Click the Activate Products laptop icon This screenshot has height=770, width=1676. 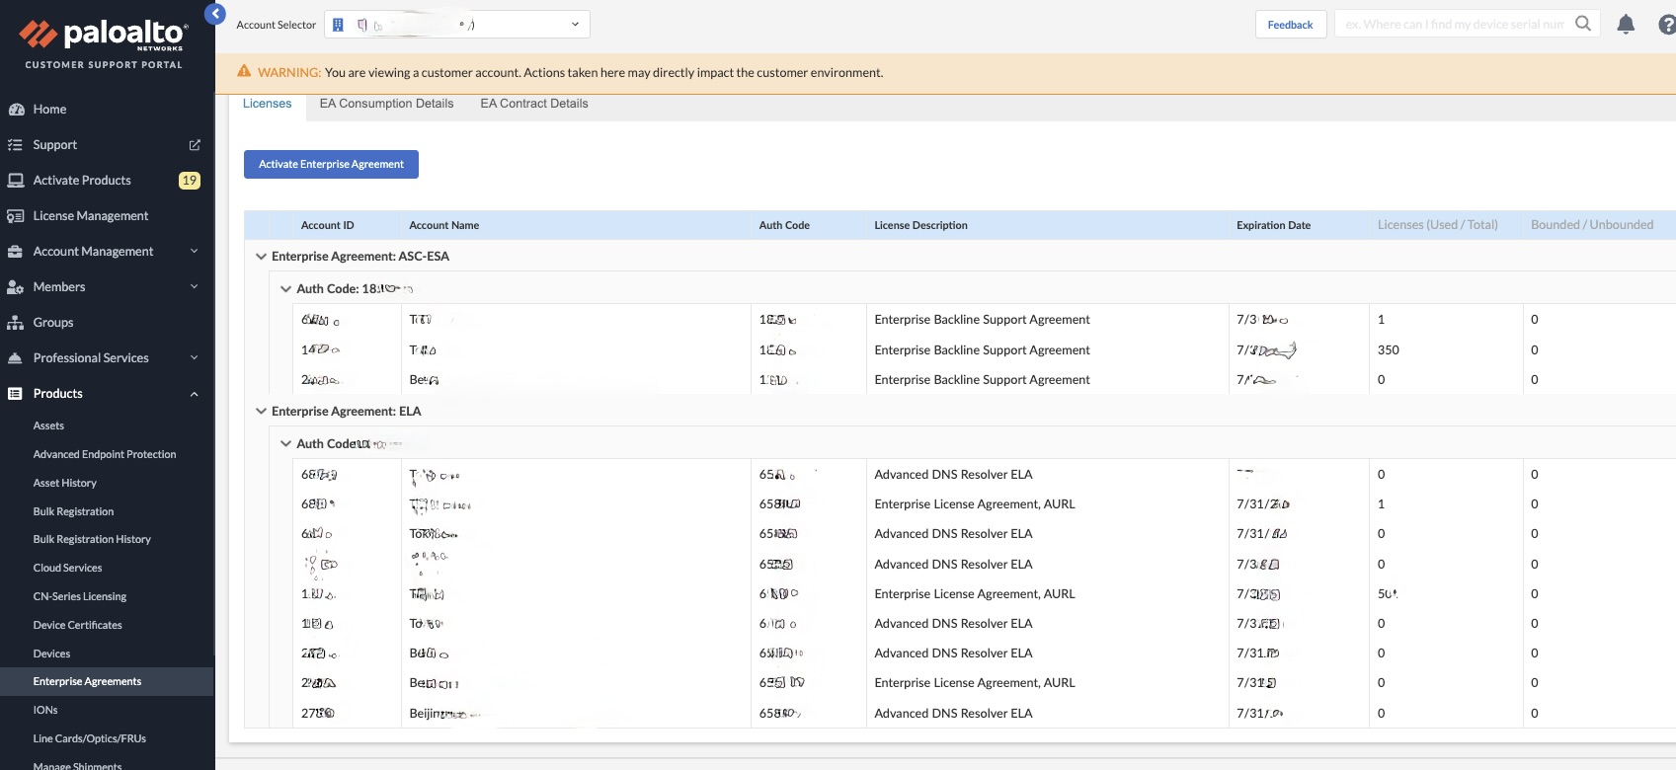click(16, 181)
